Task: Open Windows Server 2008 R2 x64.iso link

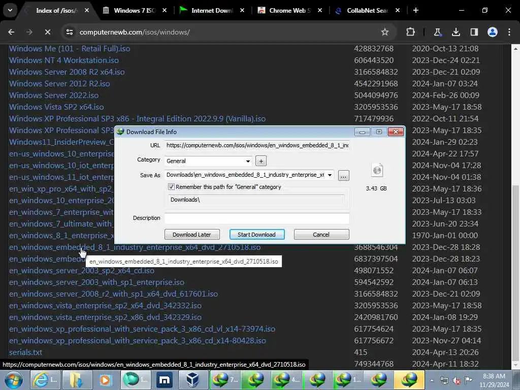Action: pos(67,72)
